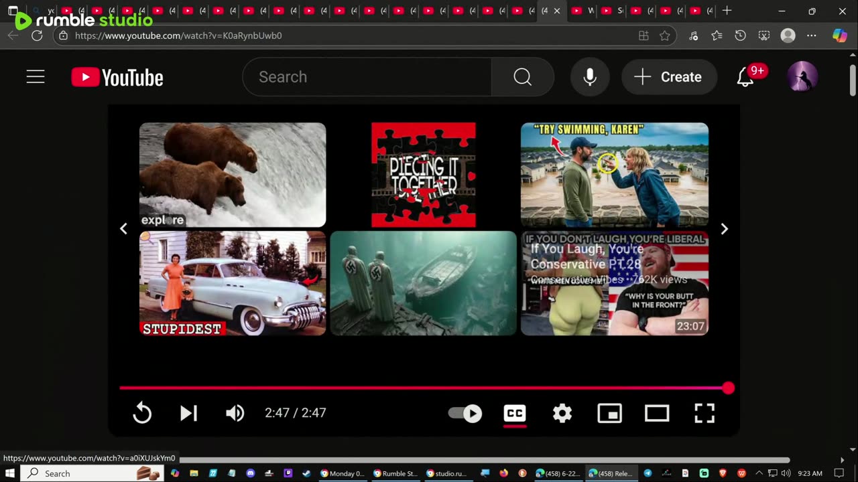Switch to the tab labeled W

(x=583, y=11)
